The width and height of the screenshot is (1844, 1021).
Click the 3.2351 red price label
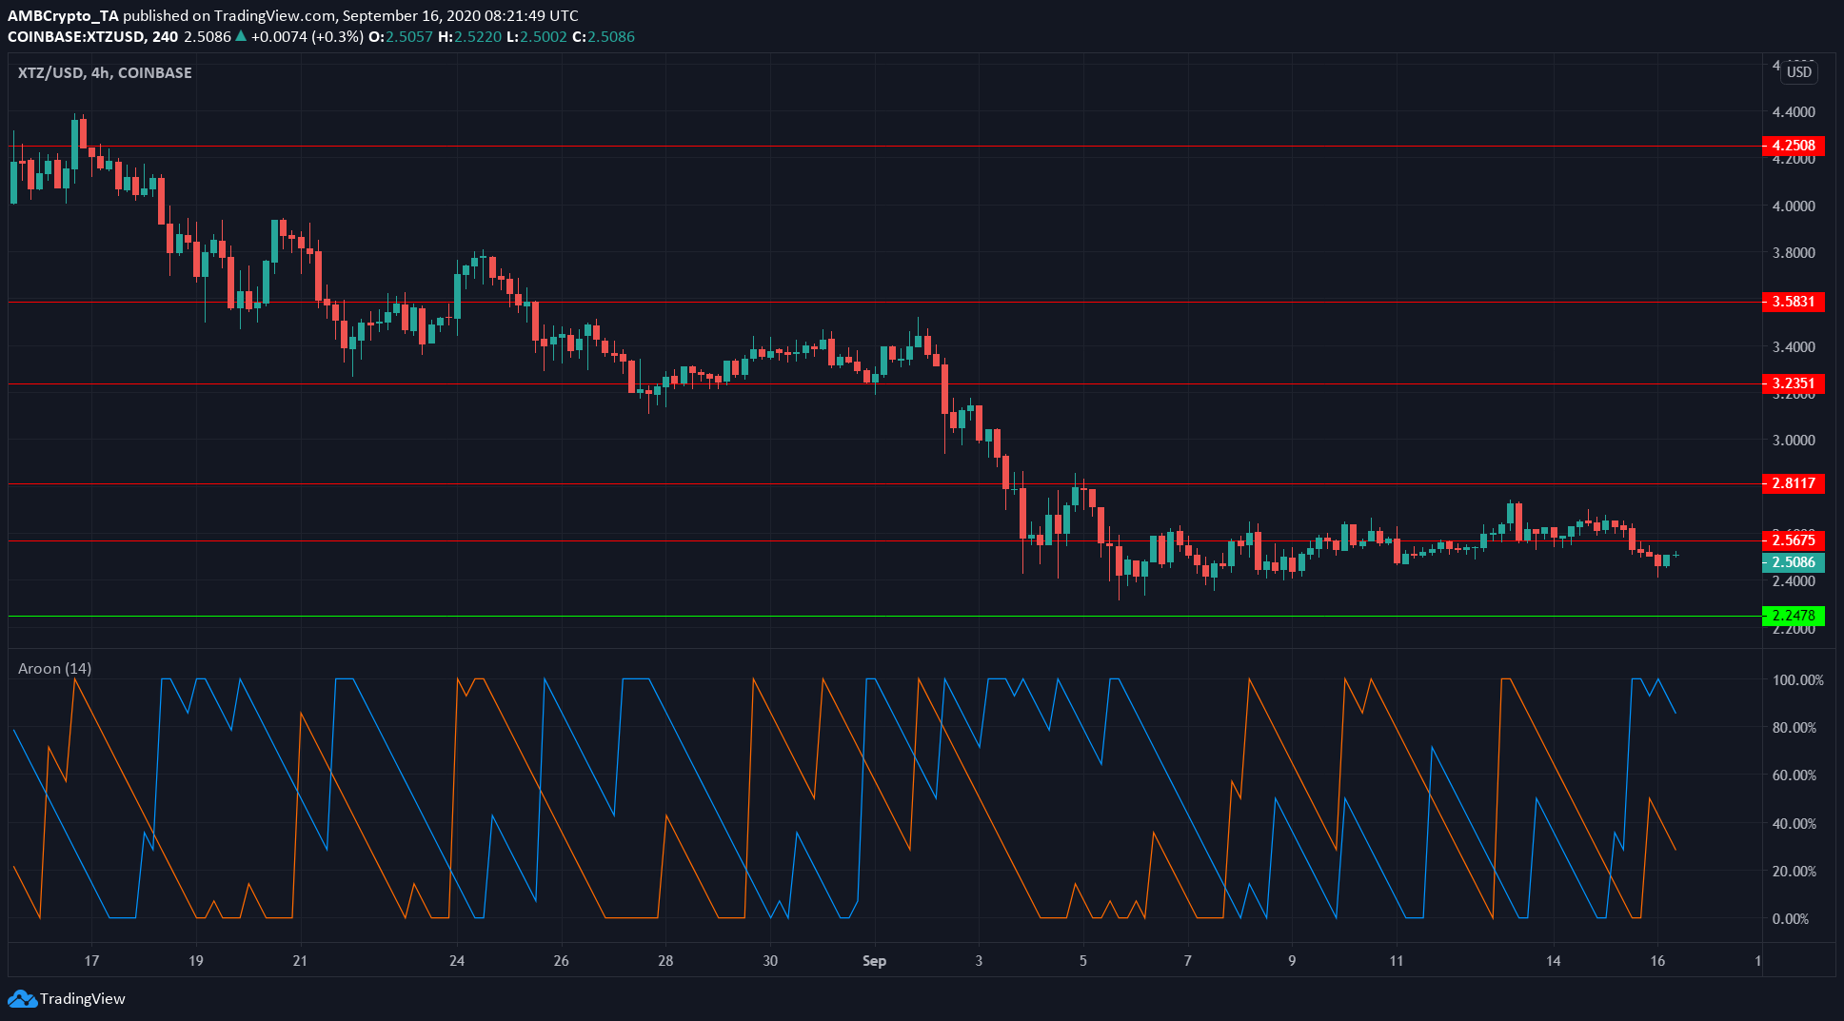pos(1793,383)
